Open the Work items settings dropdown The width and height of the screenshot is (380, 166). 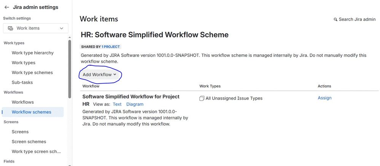[36, 28]
